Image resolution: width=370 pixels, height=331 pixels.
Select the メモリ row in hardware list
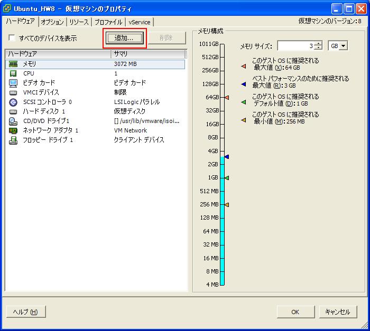[x=95, y=64]
